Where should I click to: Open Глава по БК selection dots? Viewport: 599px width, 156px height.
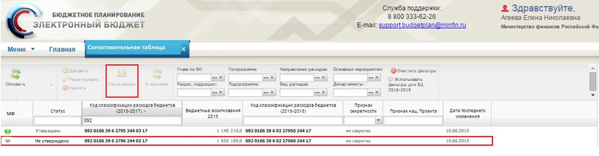click(215, 77)
